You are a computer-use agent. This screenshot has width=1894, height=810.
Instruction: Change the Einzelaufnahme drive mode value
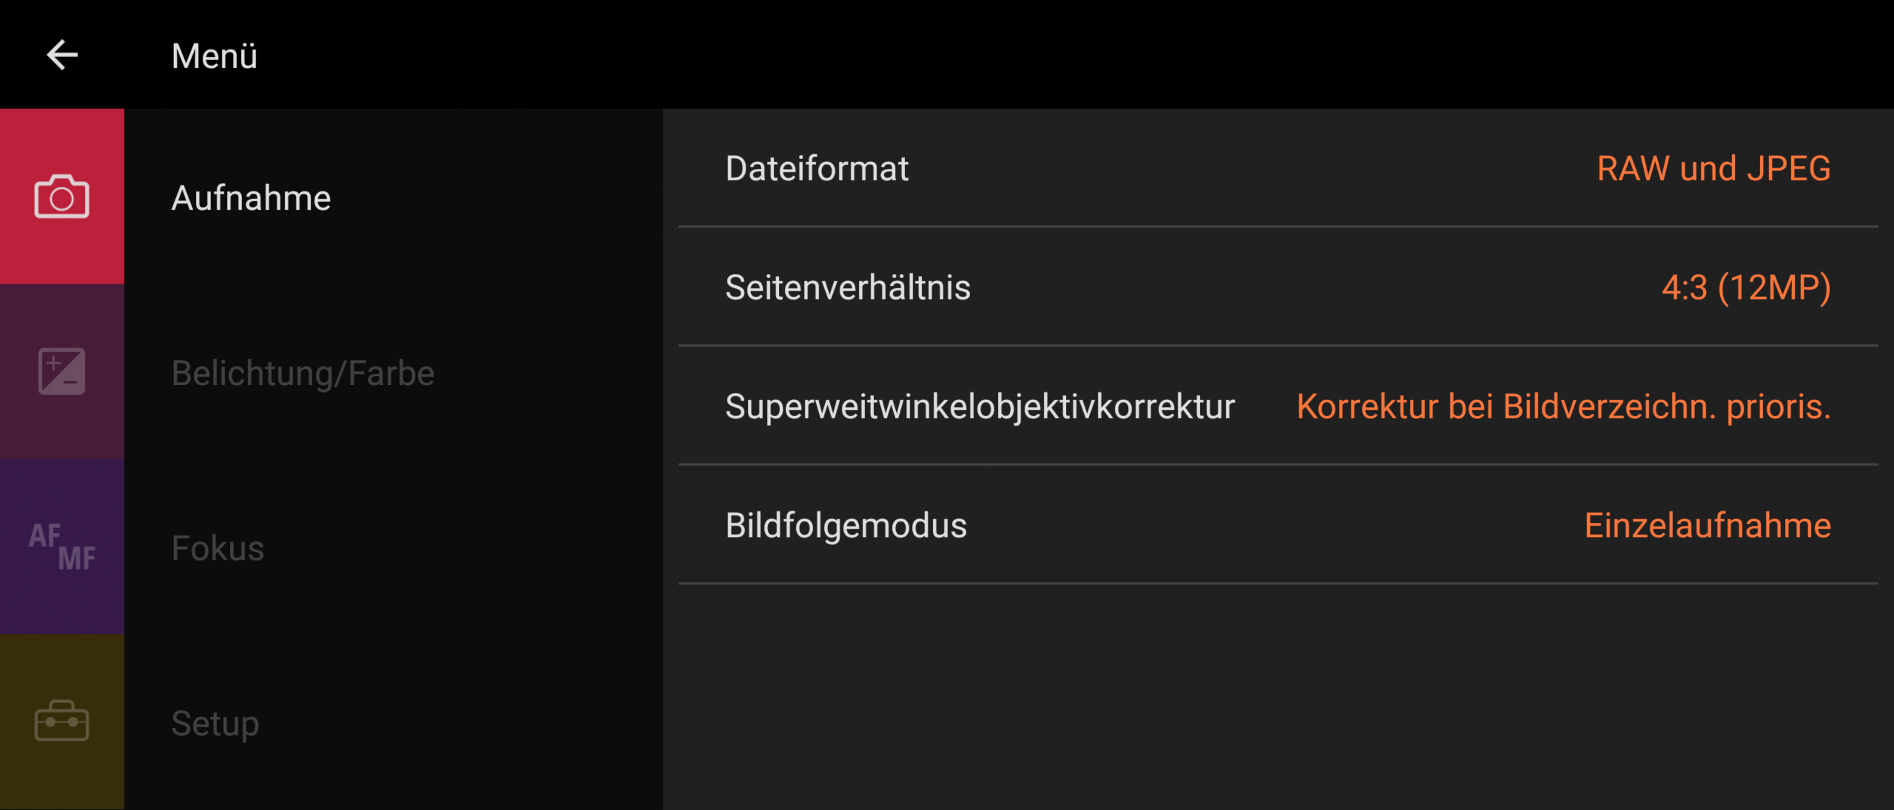click(1707, 525)
